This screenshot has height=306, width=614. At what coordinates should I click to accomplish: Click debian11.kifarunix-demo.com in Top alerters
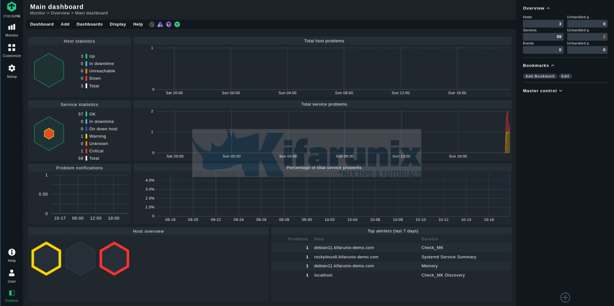pos(344,247)
